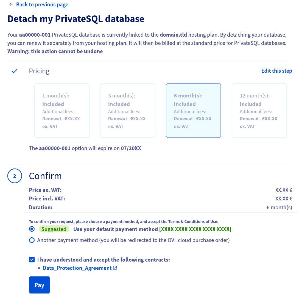Click the external-link icon beside Data_Protection_Agreement
Image resolution: width=299 pixels, height=299 pixels.
pos(114,268)
